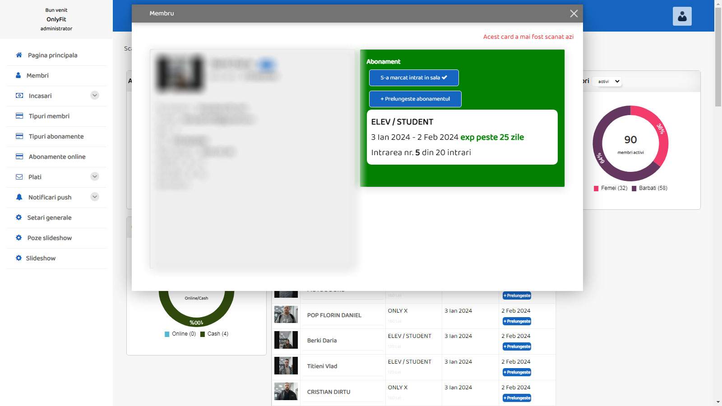
Task: Click the scrollbar down arrow
Action: pyautogui.click(x=718, y=402)
